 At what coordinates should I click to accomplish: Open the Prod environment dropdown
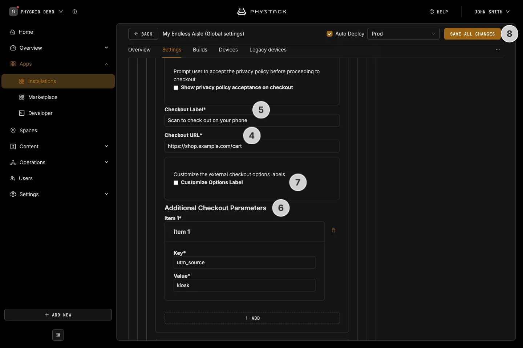tap(404, 34)
